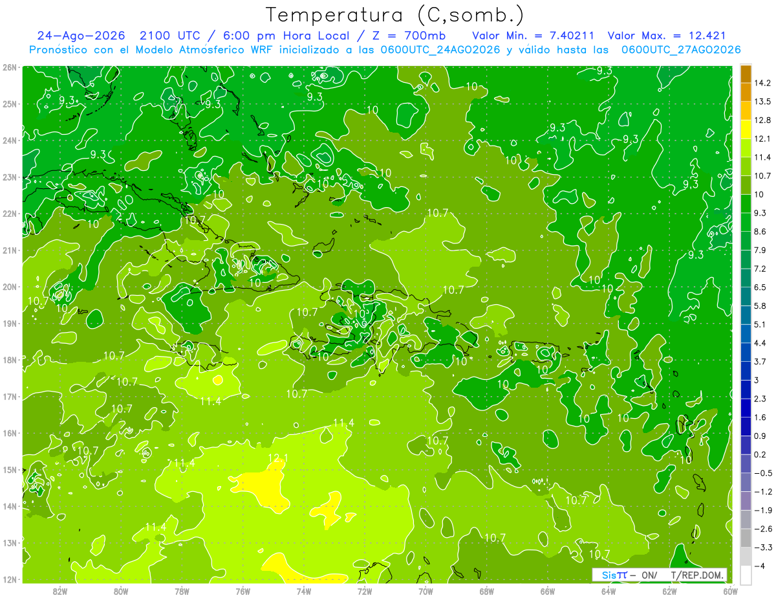The height and width of the screenshot is (600, 776).
Task: Click the "18N" latitude axis label
Action: tap(9, 360)
